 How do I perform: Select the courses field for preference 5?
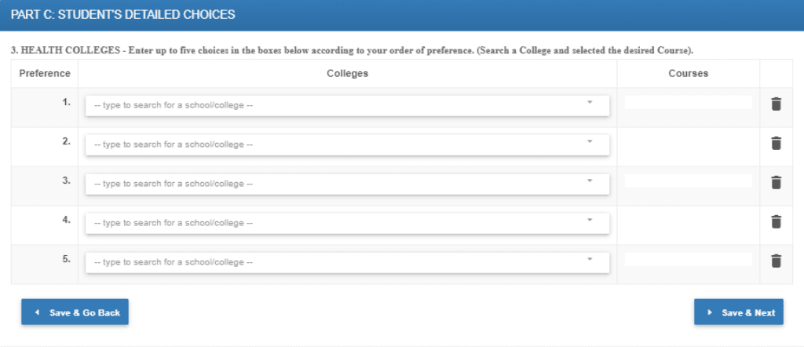(x=688, y=259)
